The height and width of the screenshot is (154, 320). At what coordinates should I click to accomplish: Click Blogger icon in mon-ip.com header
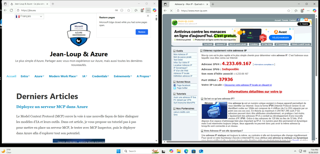(x=306, y=20)
